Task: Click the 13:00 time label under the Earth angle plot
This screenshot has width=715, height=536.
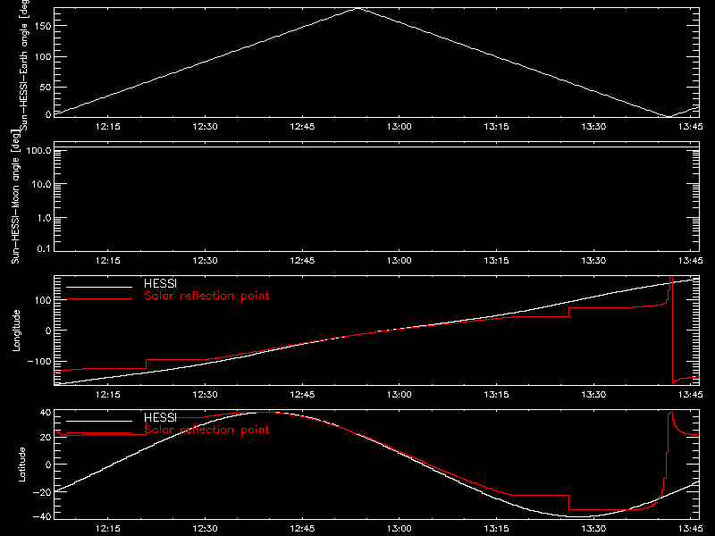Action: pos(399,127)
